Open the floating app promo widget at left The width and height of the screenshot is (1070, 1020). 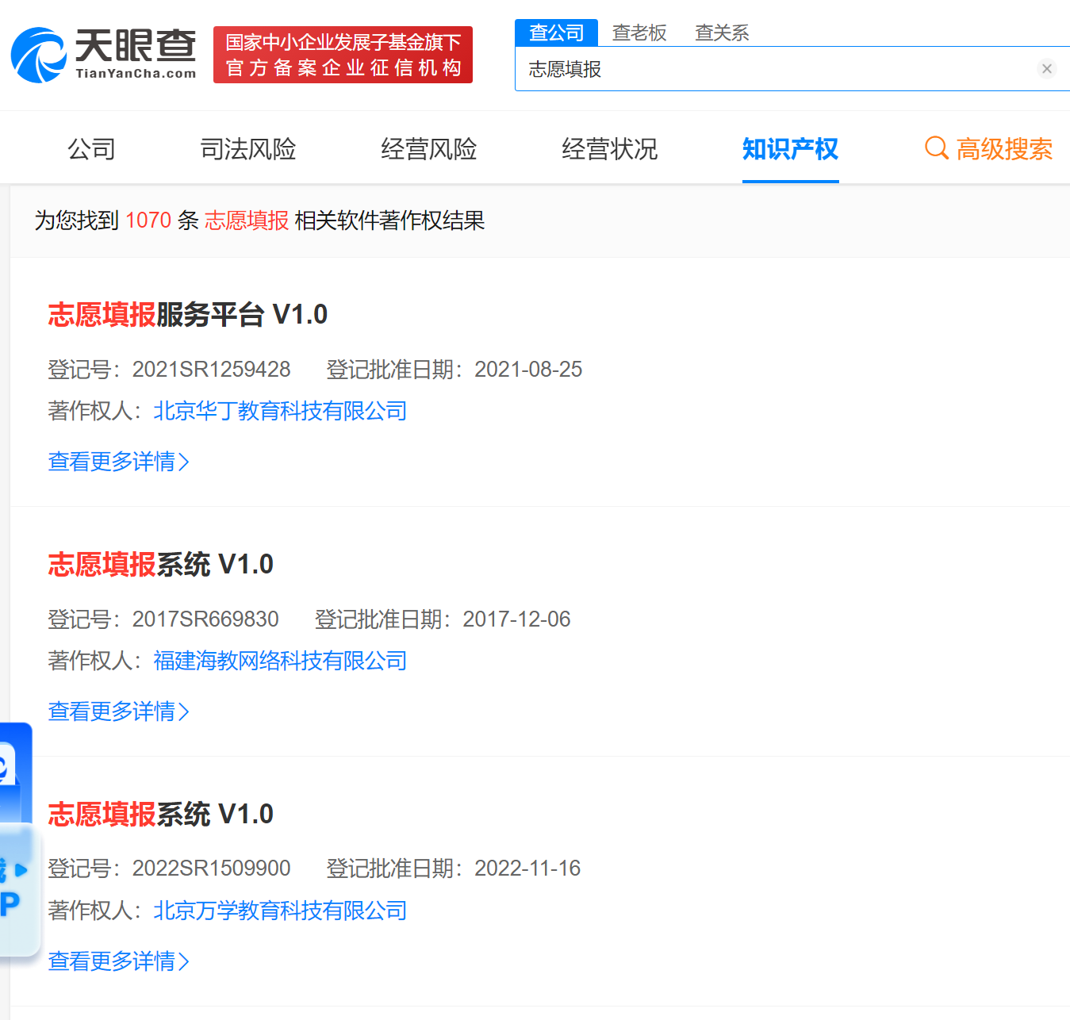16,841
